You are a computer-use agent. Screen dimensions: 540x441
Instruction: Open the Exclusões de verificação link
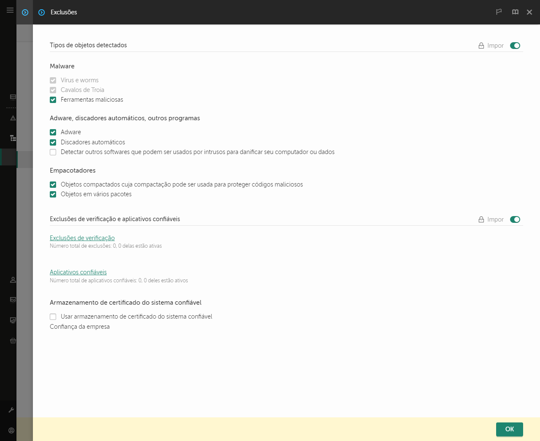pos(82,238)
